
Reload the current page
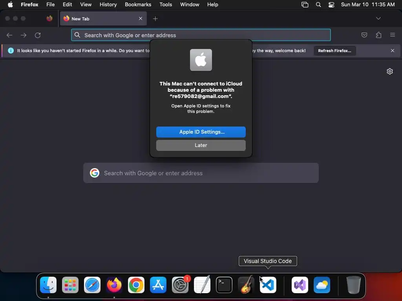[x=38, y=35]
